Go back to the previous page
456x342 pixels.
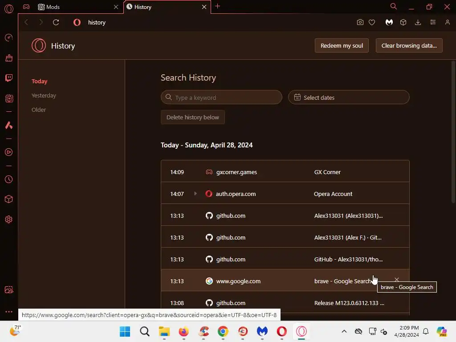coord(26,22)
